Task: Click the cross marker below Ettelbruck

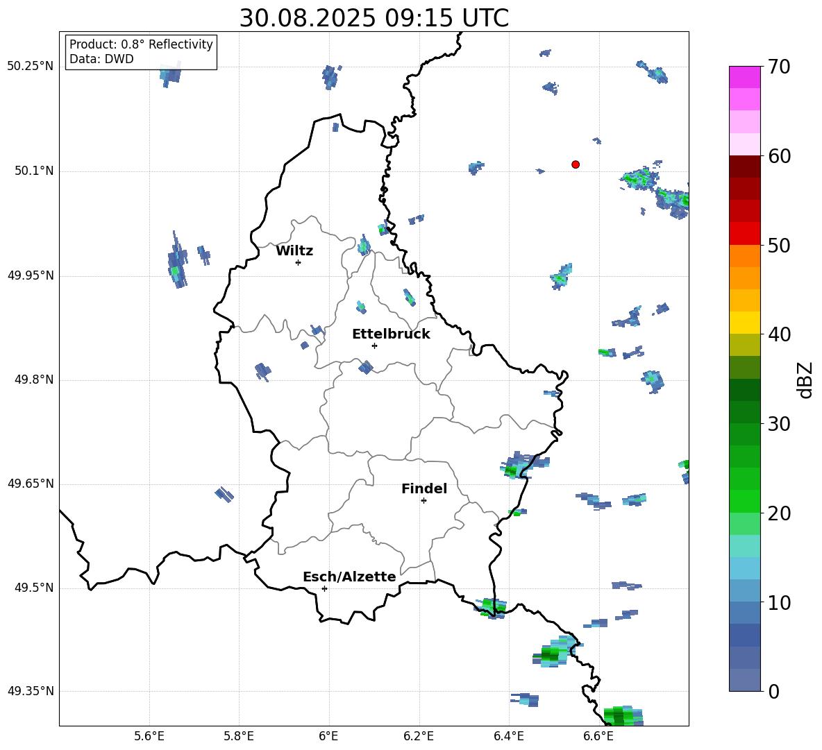Action: (374, 346)
